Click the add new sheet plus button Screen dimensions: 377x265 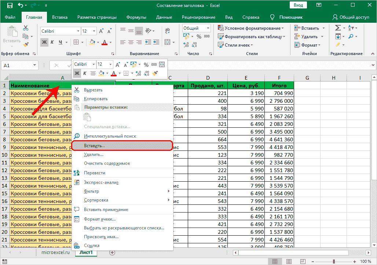point(112,253)
